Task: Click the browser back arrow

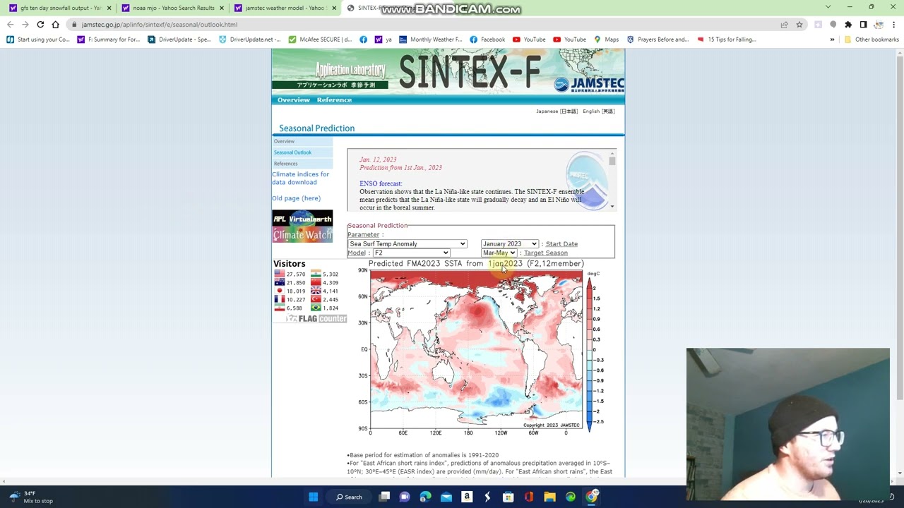Action: (11, 25)
